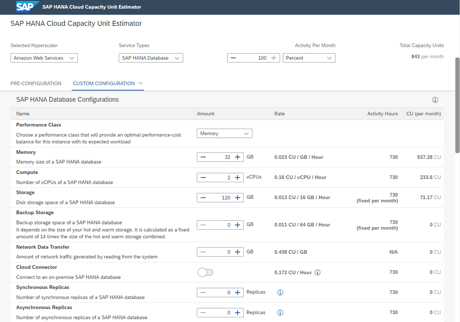Open the SAP HANA Database Configurations info icon
Image resolution: width=460 pixels, height=322 pixels.
coord(435,100)
